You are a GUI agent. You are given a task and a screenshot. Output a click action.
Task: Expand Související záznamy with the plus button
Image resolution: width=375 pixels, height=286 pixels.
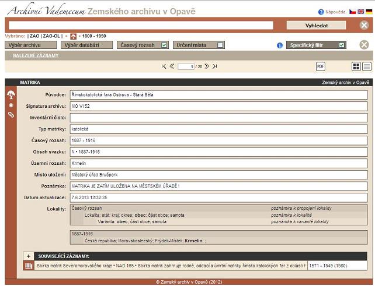(x=29, y=256)
